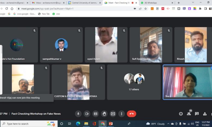Open the Activities shapes icon
The image size is (212, 127).
205,114
